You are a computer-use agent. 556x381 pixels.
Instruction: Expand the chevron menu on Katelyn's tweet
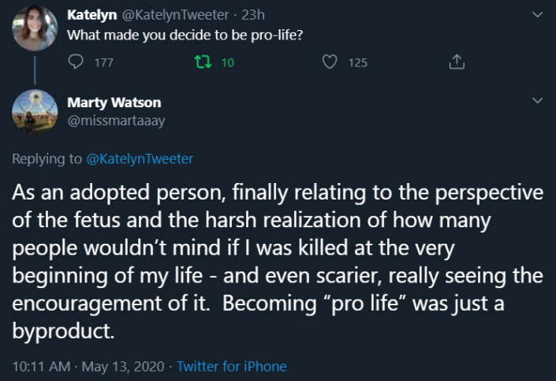tap(538, 15)
